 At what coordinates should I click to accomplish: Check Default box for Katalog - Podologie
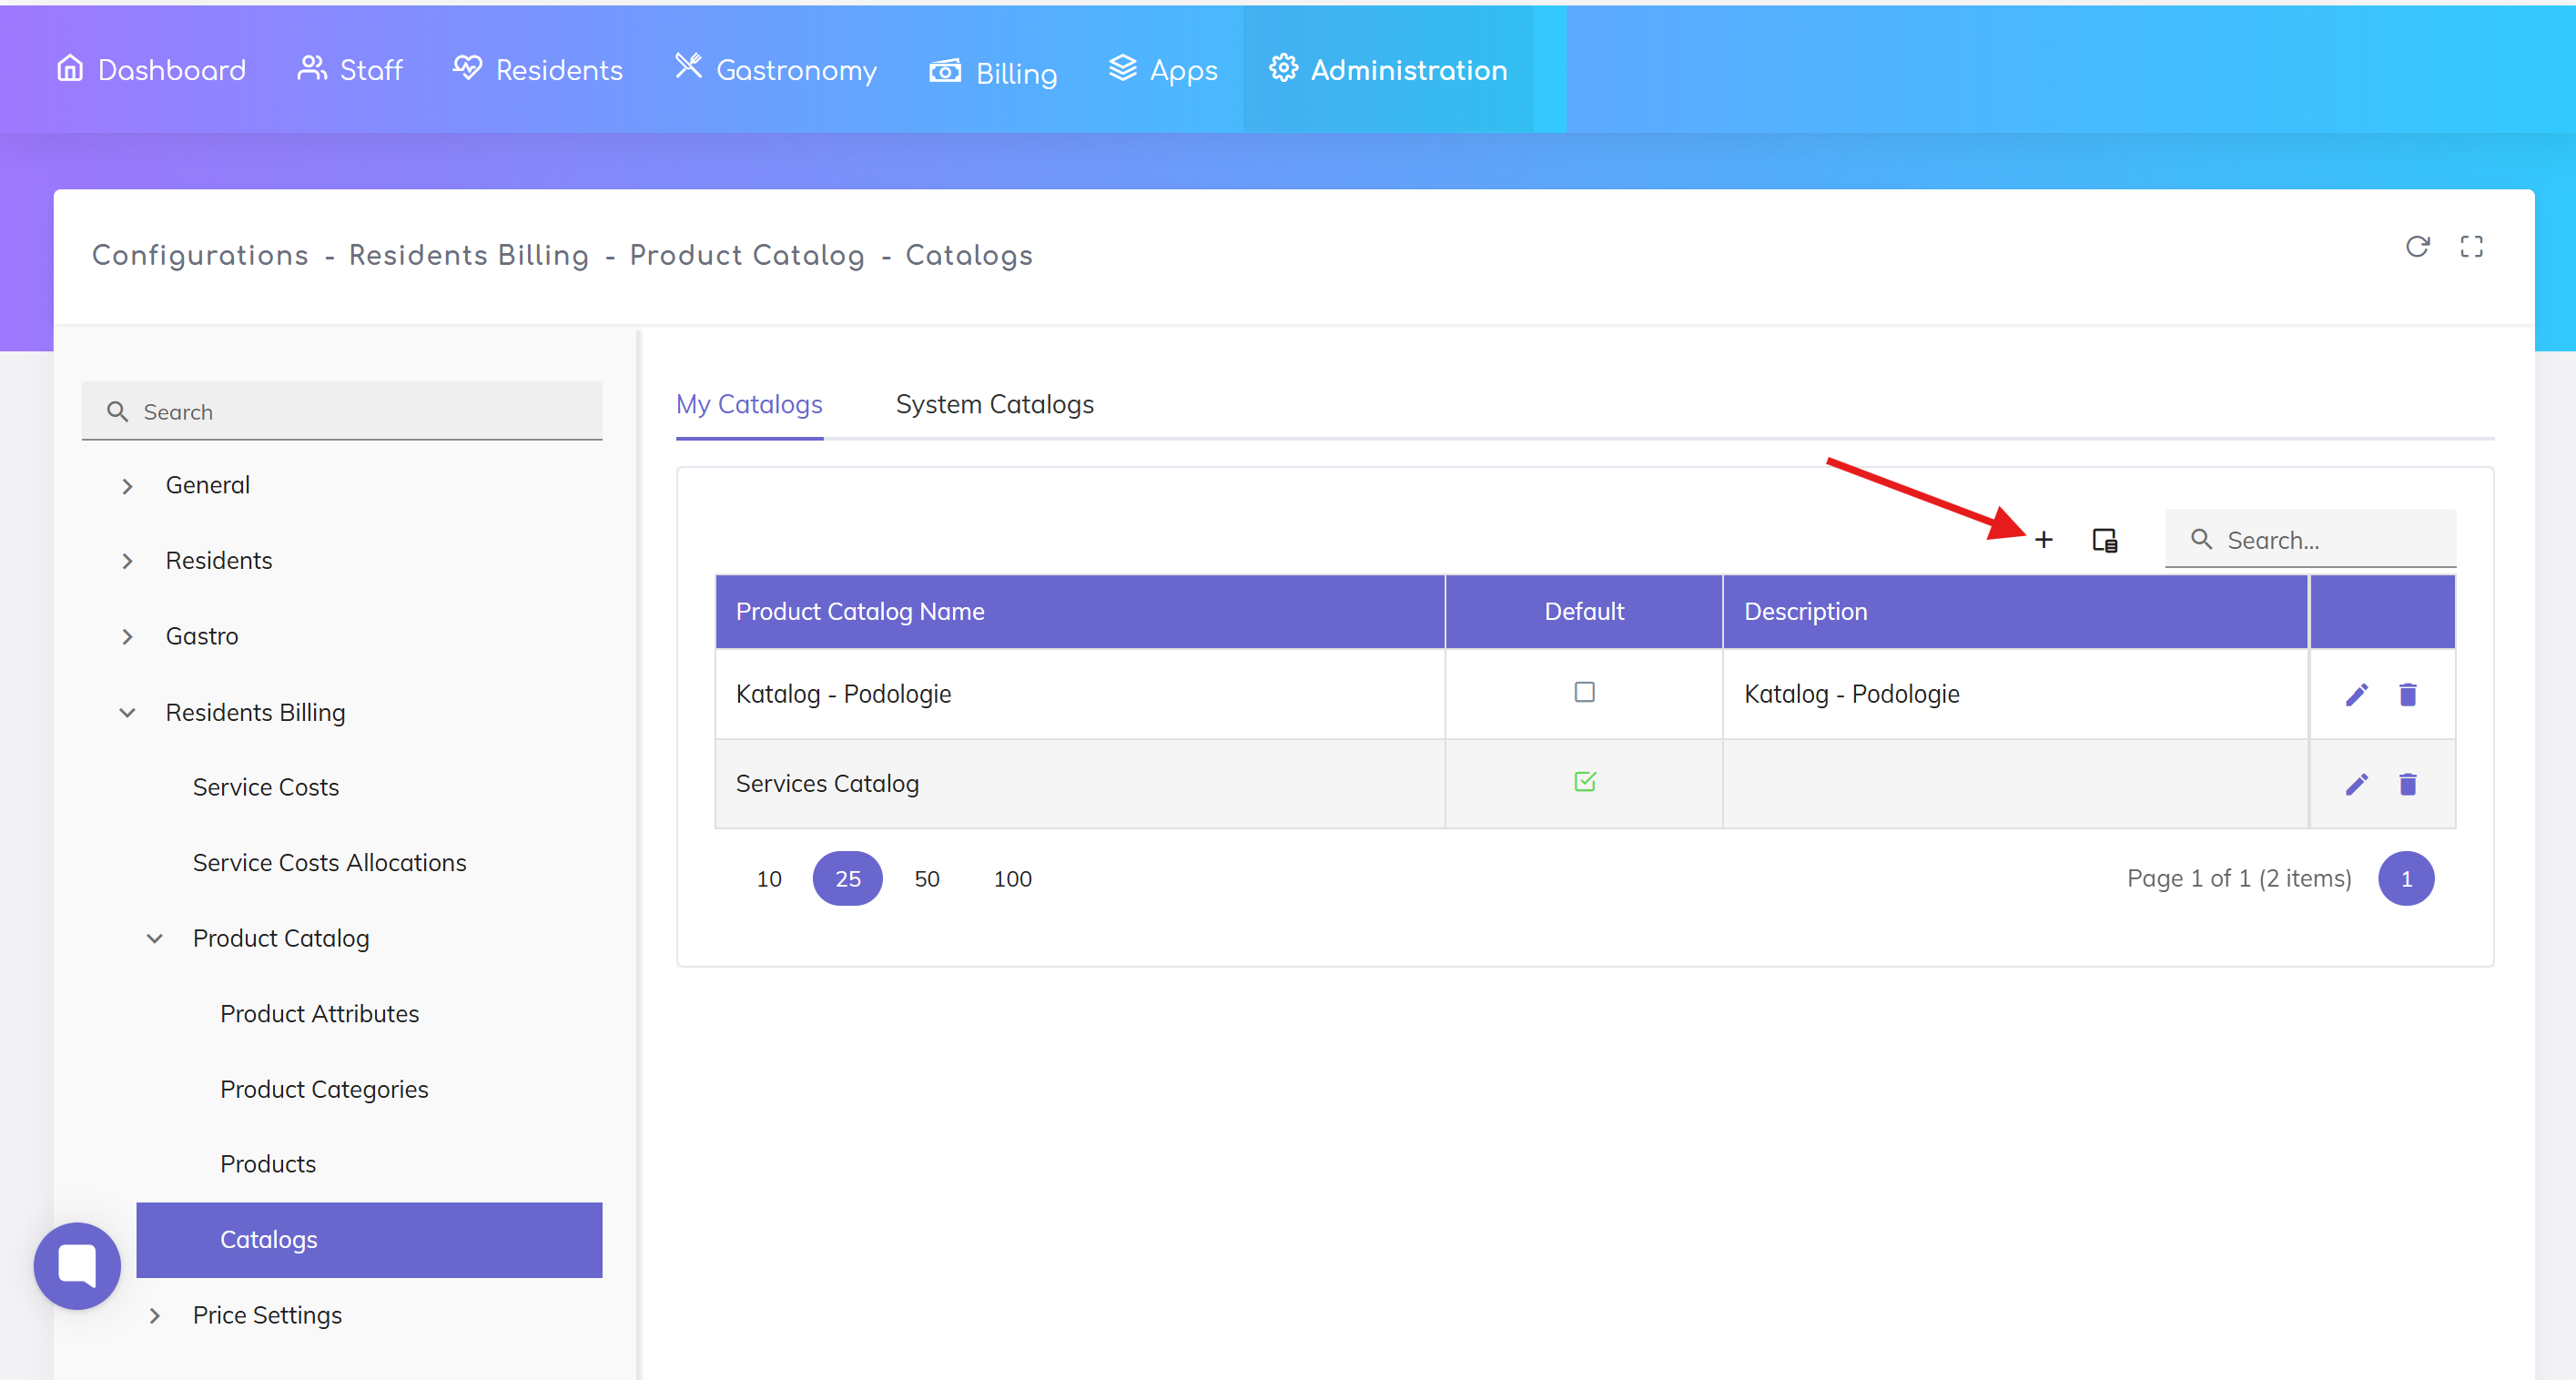pos(1584,692)
